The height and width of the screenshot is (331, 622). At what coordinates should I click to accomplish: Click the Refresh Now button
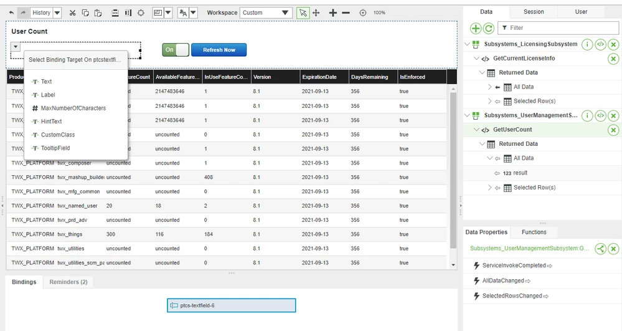point(219,50)
